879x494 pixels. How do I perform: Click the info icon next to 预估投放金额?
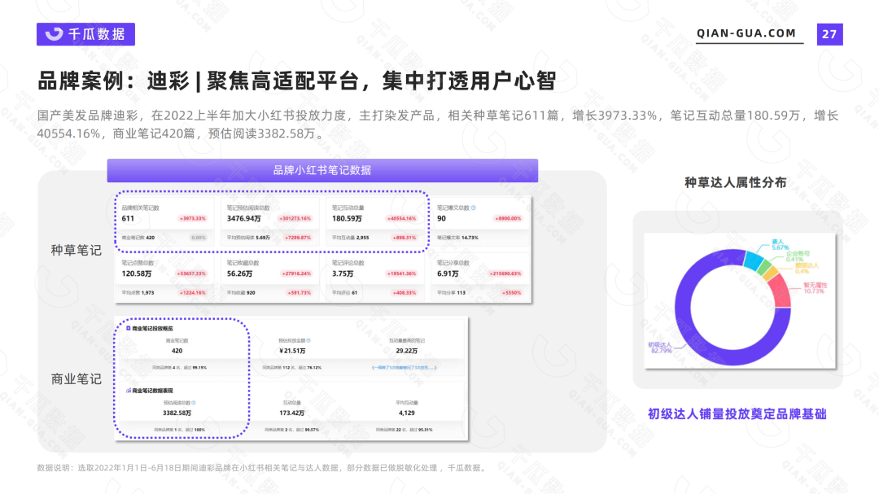coord(308,340)
